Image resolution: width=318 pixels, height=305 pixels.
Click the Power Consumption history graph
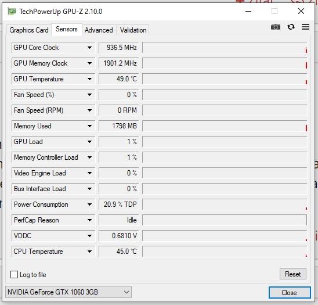coord(225,204)
